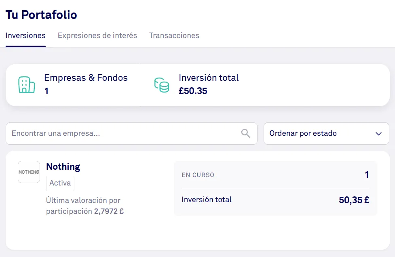Viewport: 395px width, 257px height.
Task: Click the Tu Portafolio heading
Action: click(x=41, y=15)
